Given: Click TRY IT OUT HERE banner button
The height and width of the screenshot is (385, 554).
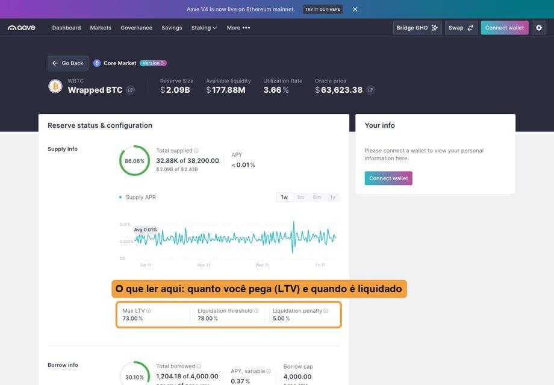Looking at the screenshot, I should pyautogui.click(x=323, y=9).
